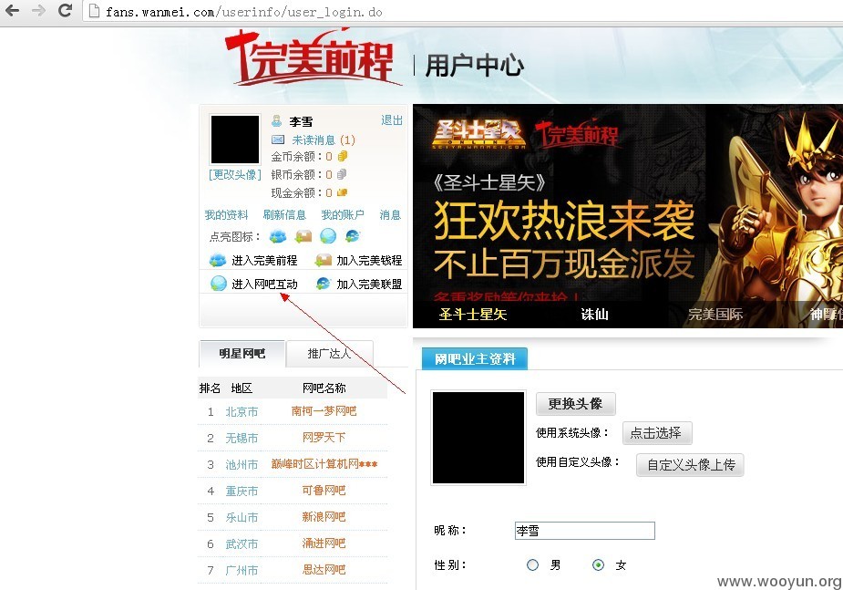843x590 pixels.
Task: Open 消息 link in user panel
Action: tap(390, 214)
